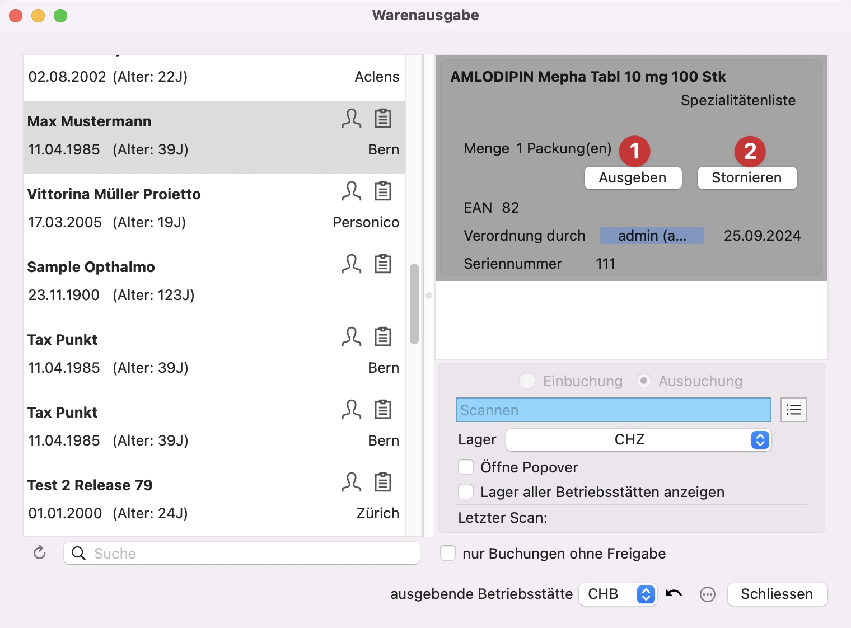Click the Seriennummer value 111
Viewport: 851px width, 628px height.
coord(605,264)
